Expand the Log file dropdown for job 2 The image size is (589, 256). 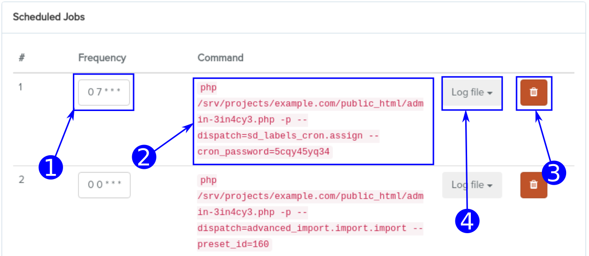[472, 185]
